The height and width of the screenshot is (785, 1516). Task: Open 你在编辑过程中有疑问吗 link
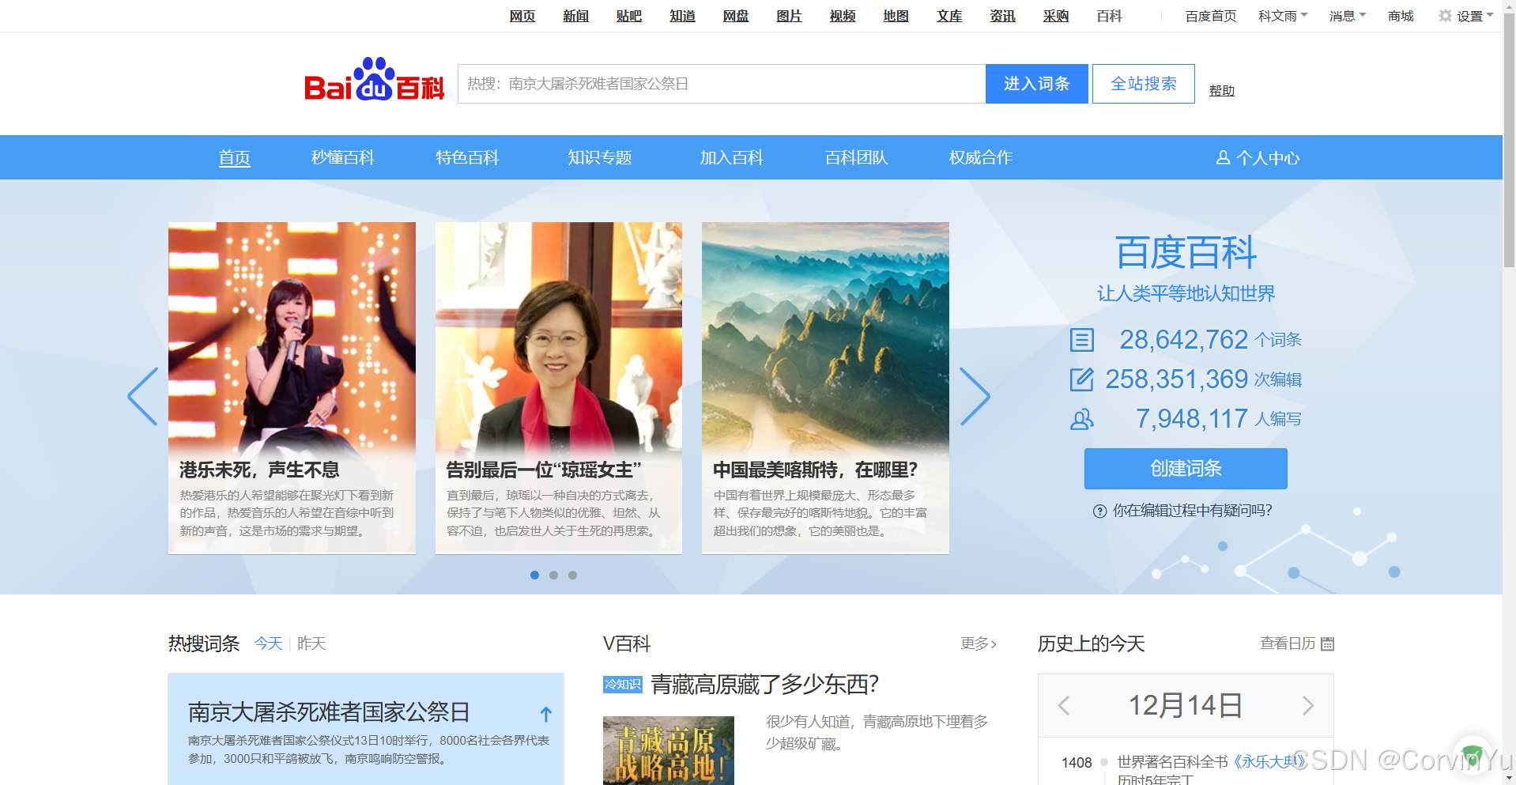(x=1192, y=511)
